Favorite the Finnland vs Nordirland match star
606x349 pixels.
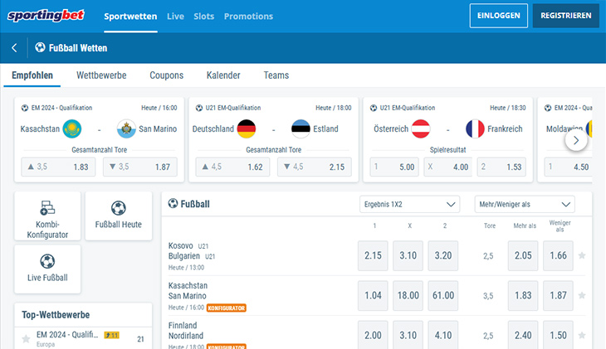(582, 335)
